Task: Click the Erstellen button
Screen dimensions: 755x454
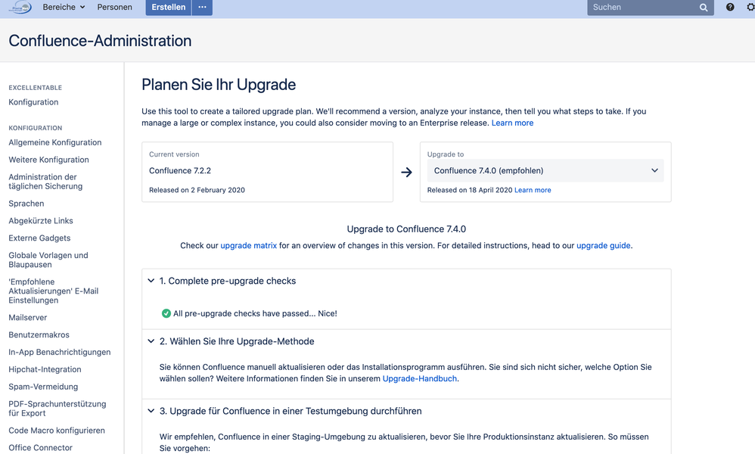Action: click(x=169, y=8)
